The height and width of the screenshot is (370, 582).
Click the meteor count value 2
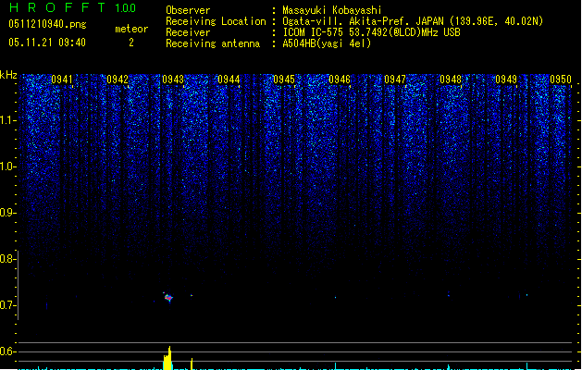click(x=131, y=43)
